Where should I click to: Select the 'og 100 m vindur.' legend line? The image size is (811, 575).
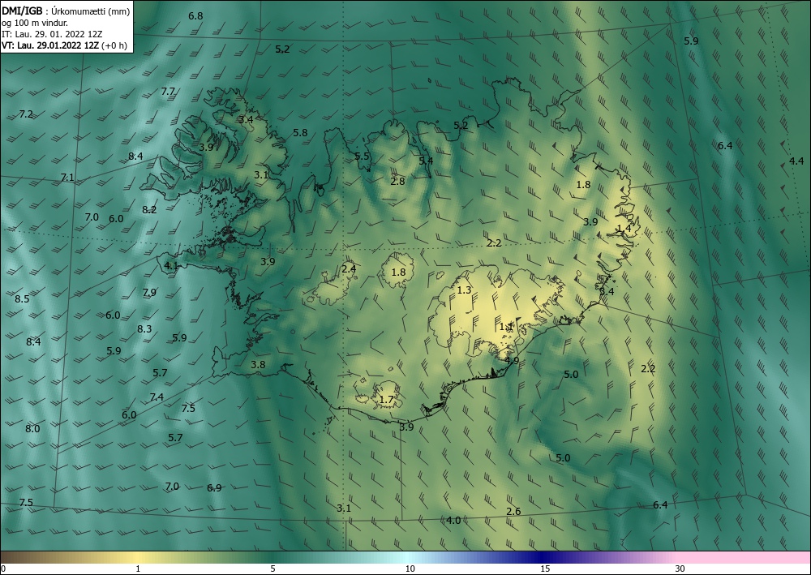[35, 23]
